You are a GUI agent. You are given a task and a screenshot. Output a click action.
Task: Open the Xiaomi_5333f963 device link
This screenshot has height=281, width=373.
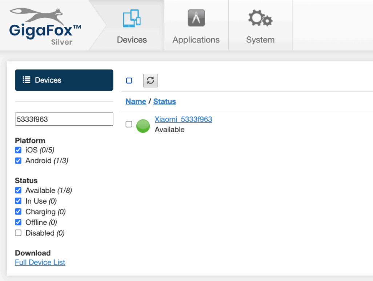183,119
